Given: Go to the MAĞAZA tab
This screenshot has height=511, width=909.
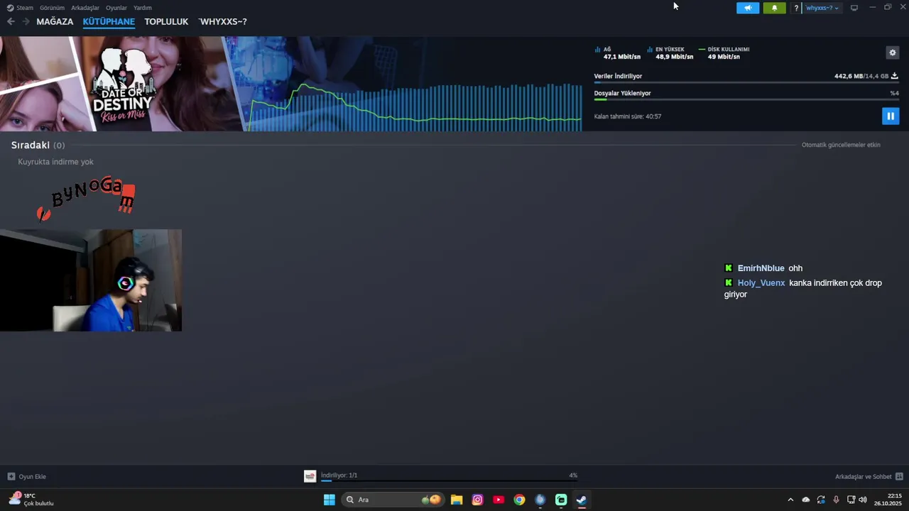Looking at the screenshot, I should tap(55, 21).
